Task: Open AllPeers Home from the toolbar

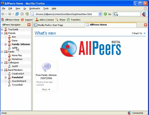Action: pyautogui.click(x=10, y=20)
